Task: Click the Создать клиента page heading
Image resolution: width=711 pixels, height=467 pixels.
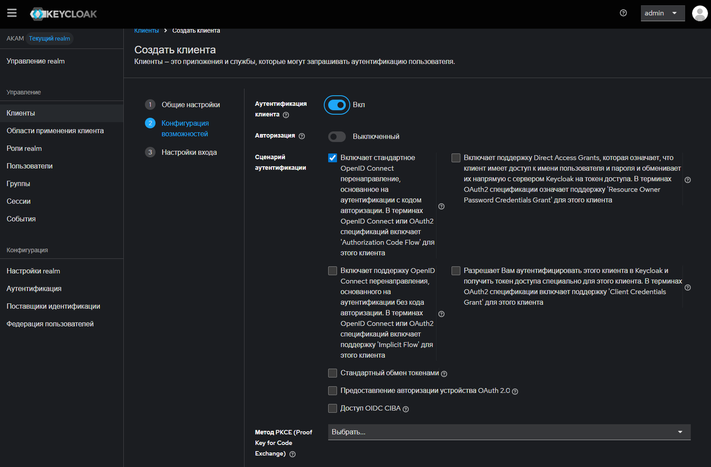Action: (x=175, y=49)
